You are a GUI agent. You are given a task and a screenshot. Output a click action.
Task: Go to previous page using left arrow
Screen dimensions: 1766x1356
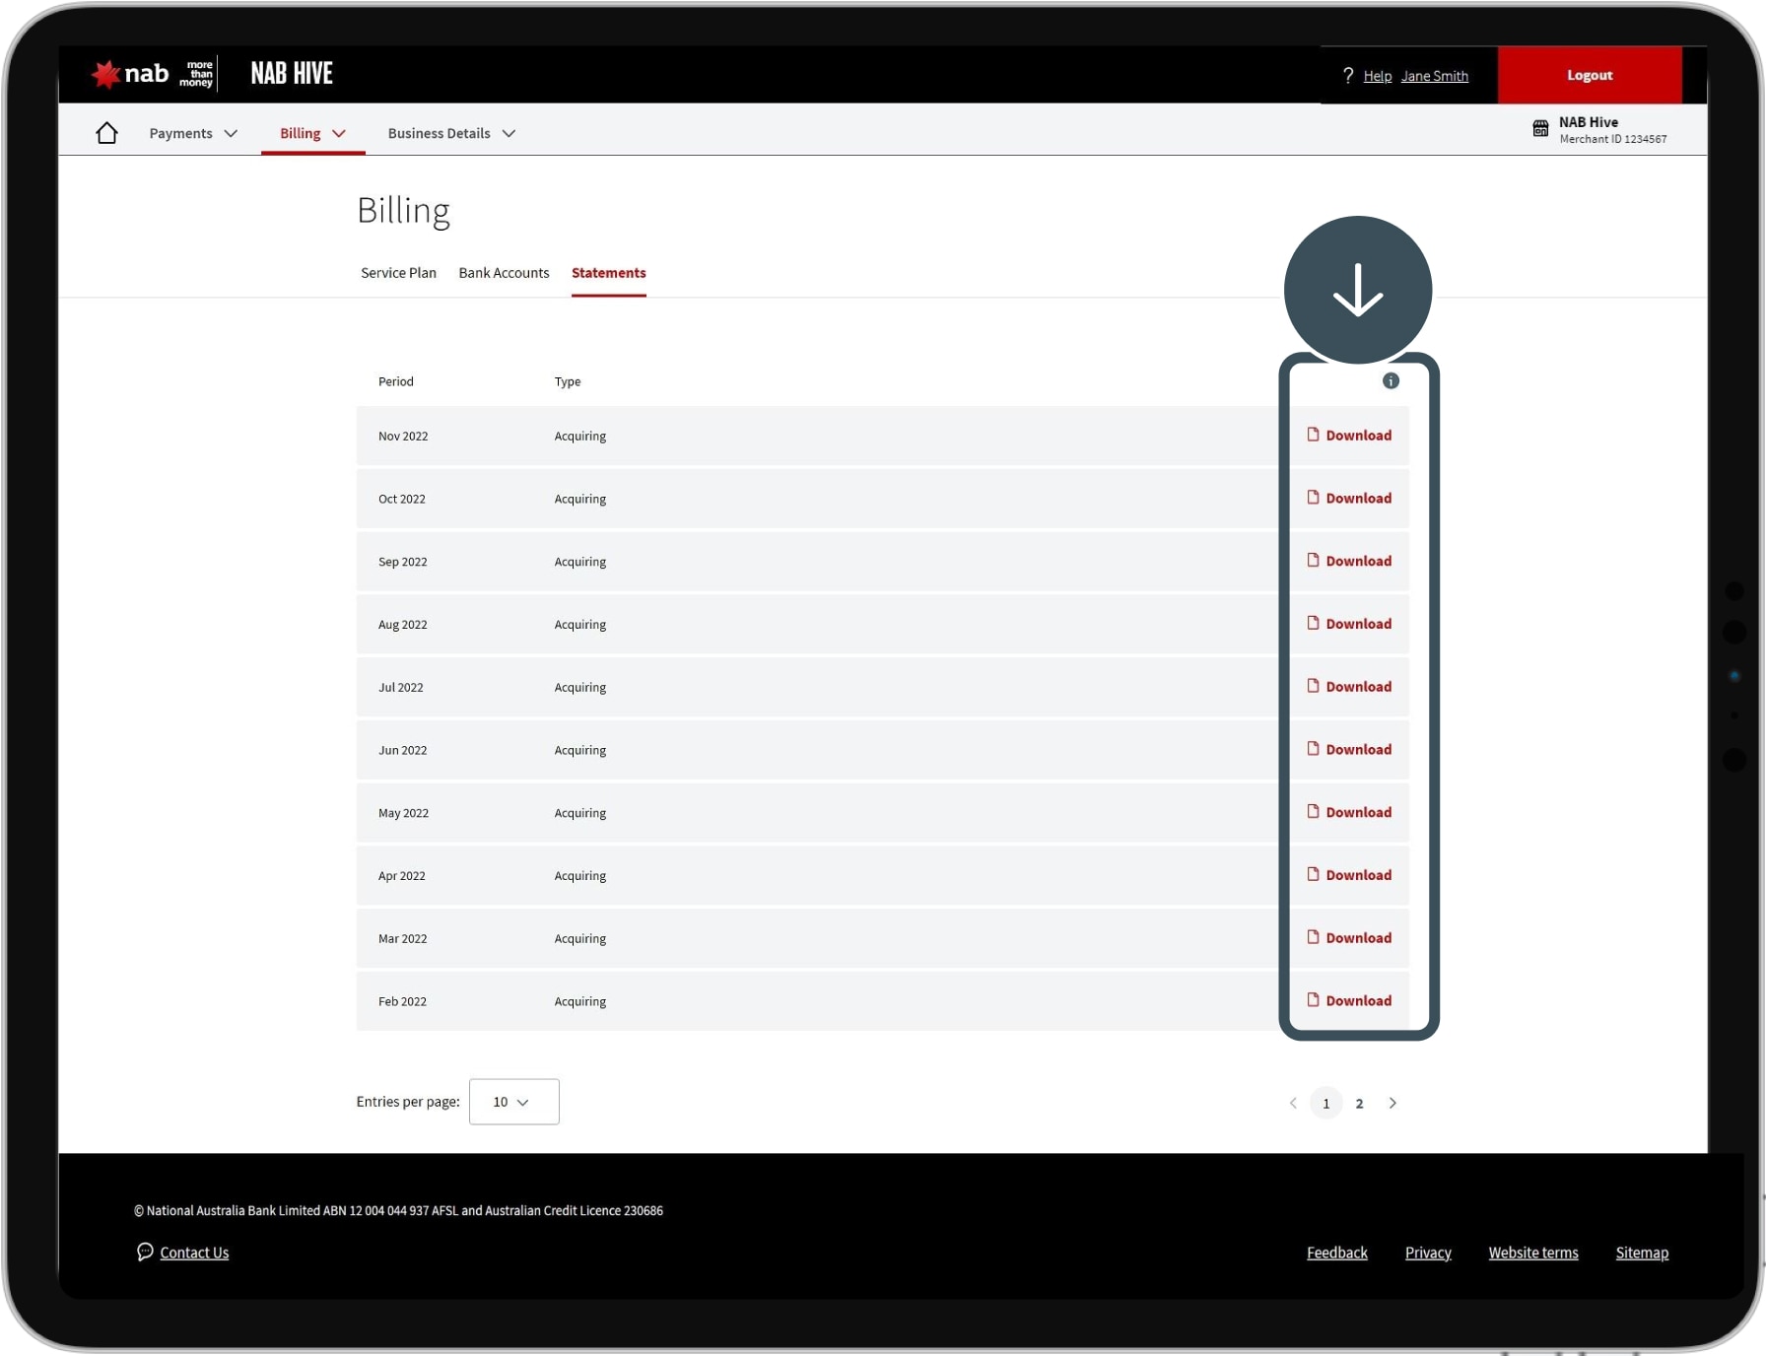click(x=1293, y=1103)
